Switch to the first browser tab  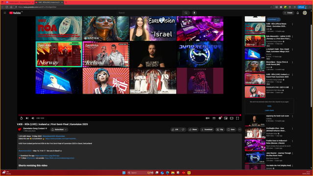point(20,2)
